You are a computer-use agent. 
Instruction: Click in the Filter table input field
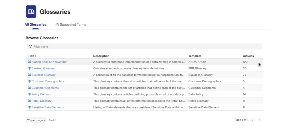click(x=144, y=46)
